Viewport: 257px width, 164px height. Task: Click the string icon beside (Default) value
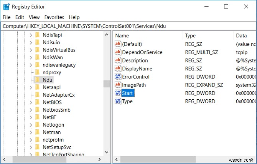coord(118,44)
